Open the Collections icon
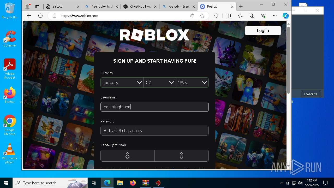The height and width of the screenshot is (188, 334). (x=252, y=16)
